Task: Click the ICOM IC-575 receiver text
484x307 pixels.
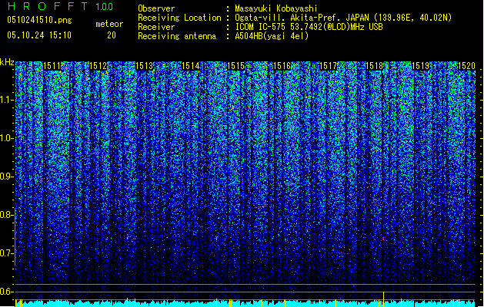Action: coord(309,27)
